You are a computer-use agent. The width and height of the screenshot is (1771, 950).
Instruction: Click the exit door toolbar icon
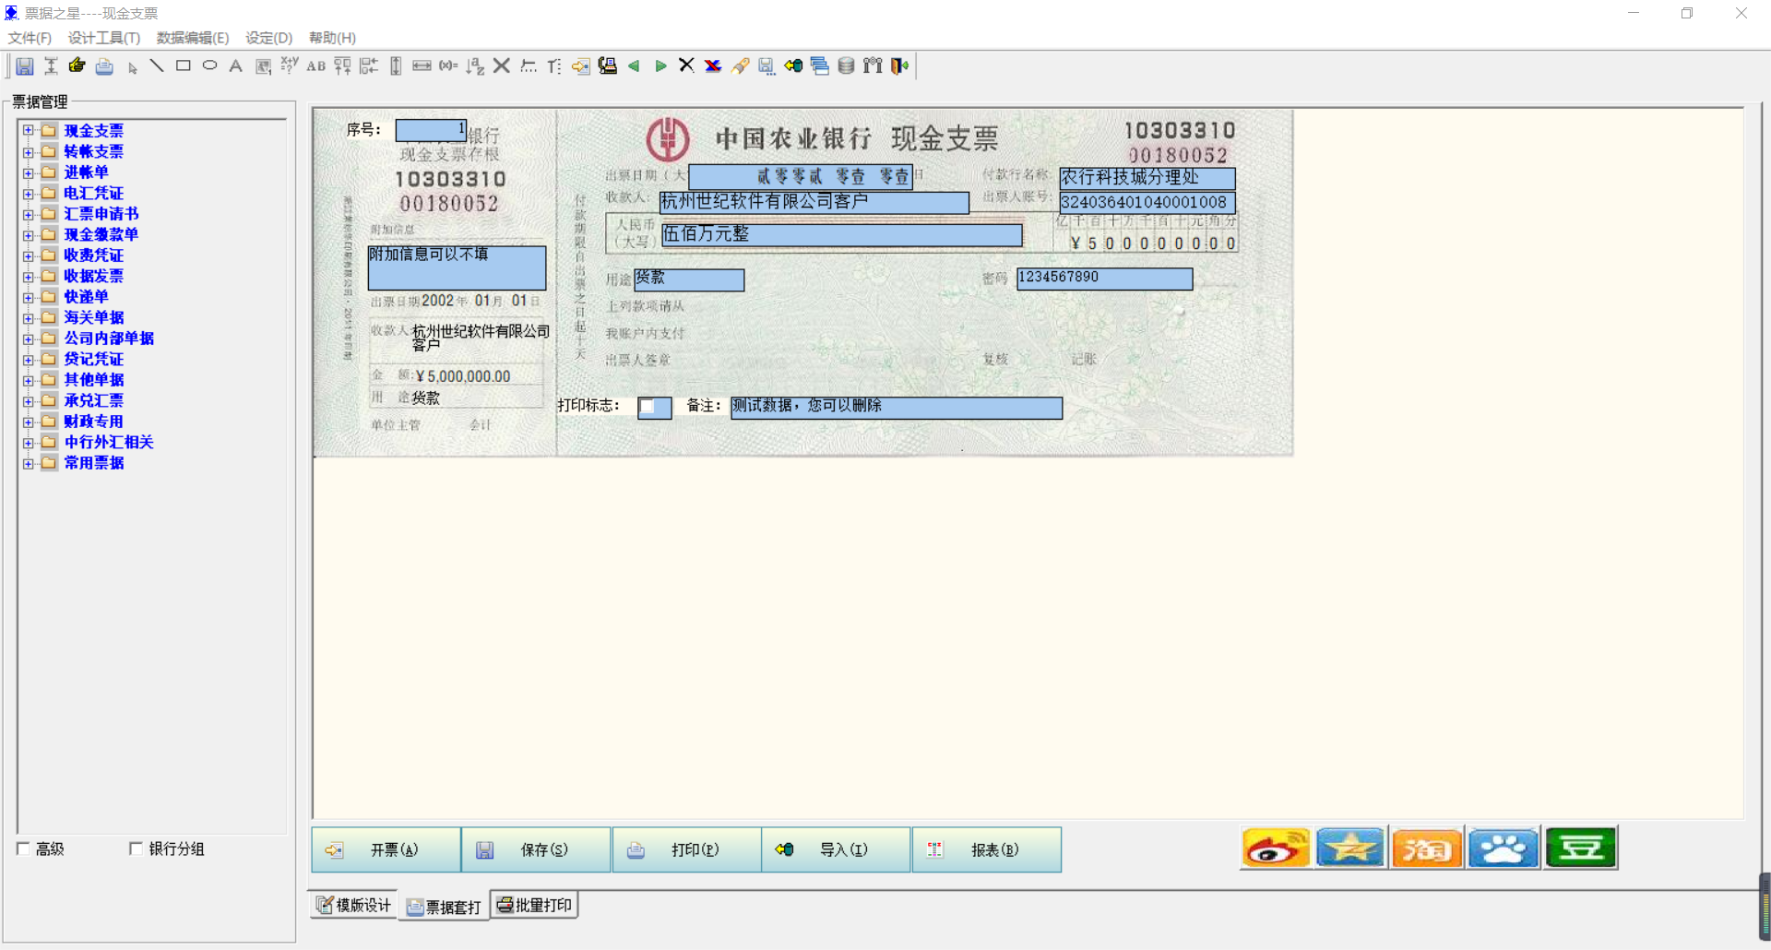tap(899, 65)
